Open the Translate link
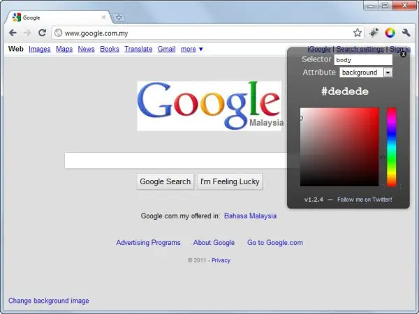Image resolution: width=419 pixels, height=314 pixels. [x=138, y=49]
